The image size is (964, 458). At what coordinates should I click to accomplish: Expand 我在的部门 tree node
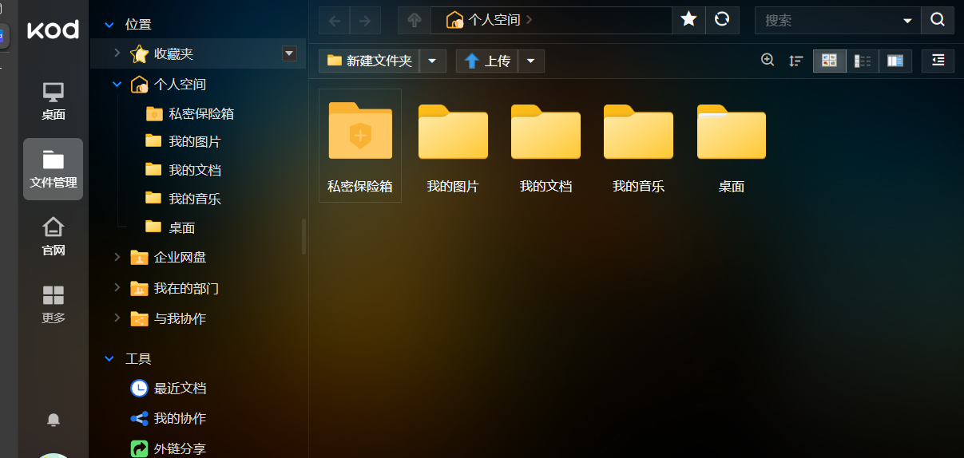(117, 287)
